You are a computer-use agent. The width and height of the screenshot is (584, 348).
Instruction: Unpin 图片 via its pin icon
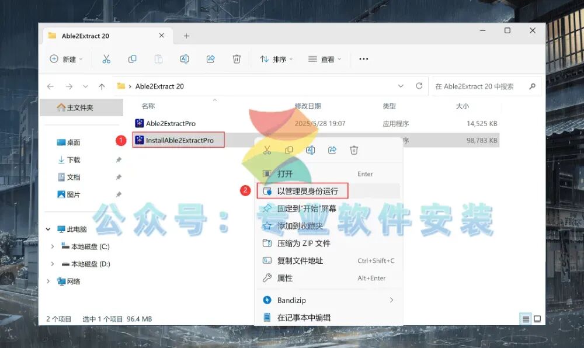(119, 194)
